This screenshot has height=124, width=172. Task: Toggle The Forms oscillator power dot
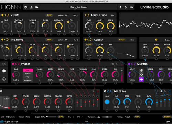coord(2,40)
